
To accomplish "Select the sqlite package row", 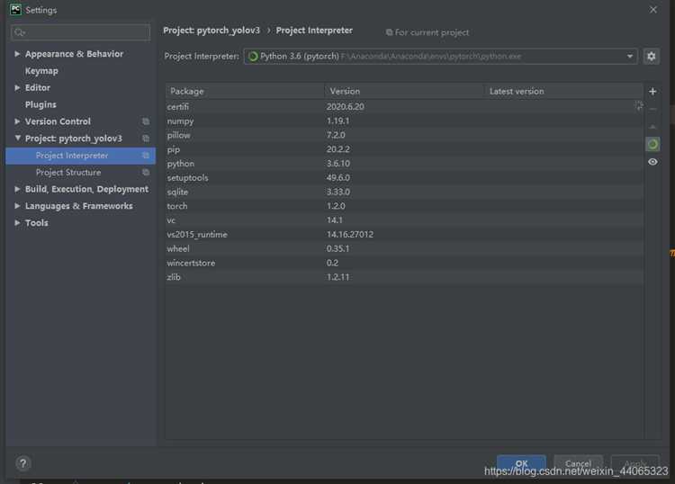I will pos(404,192).
